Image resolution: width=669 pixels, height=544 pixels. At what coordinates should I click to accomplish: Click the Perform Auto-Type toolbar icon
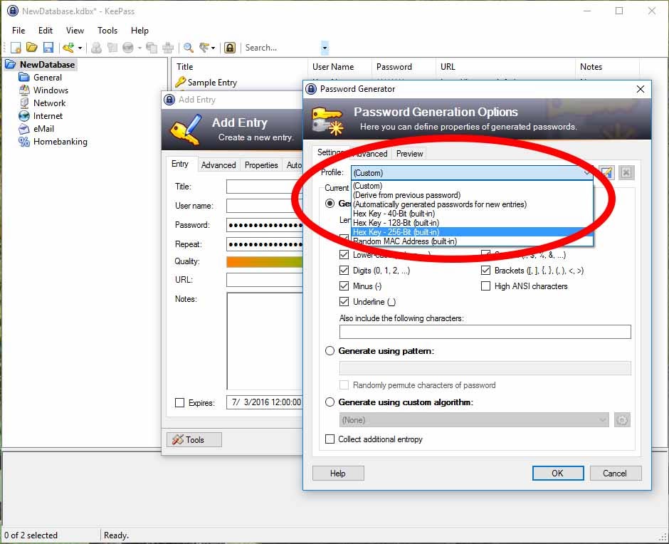tap(168, 48)
